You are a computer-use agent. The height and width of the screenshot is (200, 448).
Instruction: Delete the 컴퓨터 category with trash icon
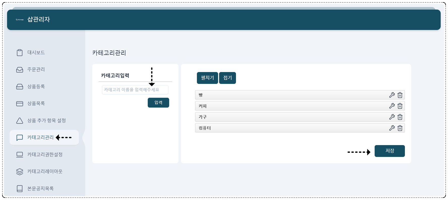(x=400, y=128)
